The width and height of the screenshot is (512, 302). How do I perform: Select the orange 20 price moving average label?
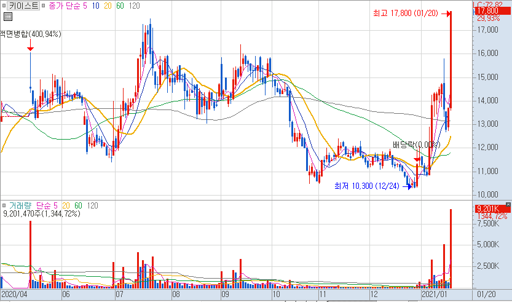tap(108, 6)
